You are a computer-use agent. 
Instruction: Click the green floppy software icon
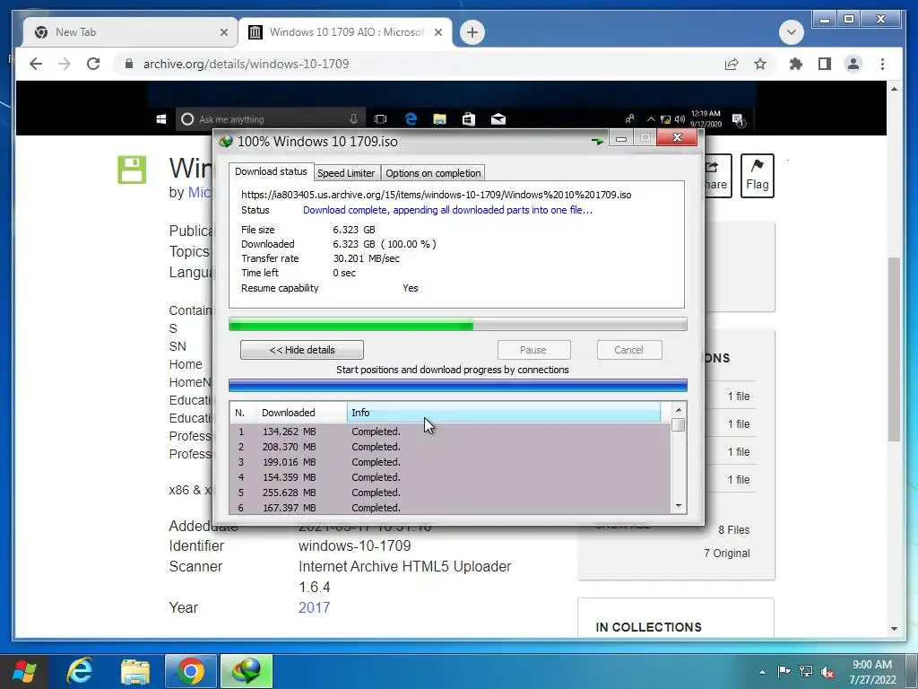coord(132,170)
